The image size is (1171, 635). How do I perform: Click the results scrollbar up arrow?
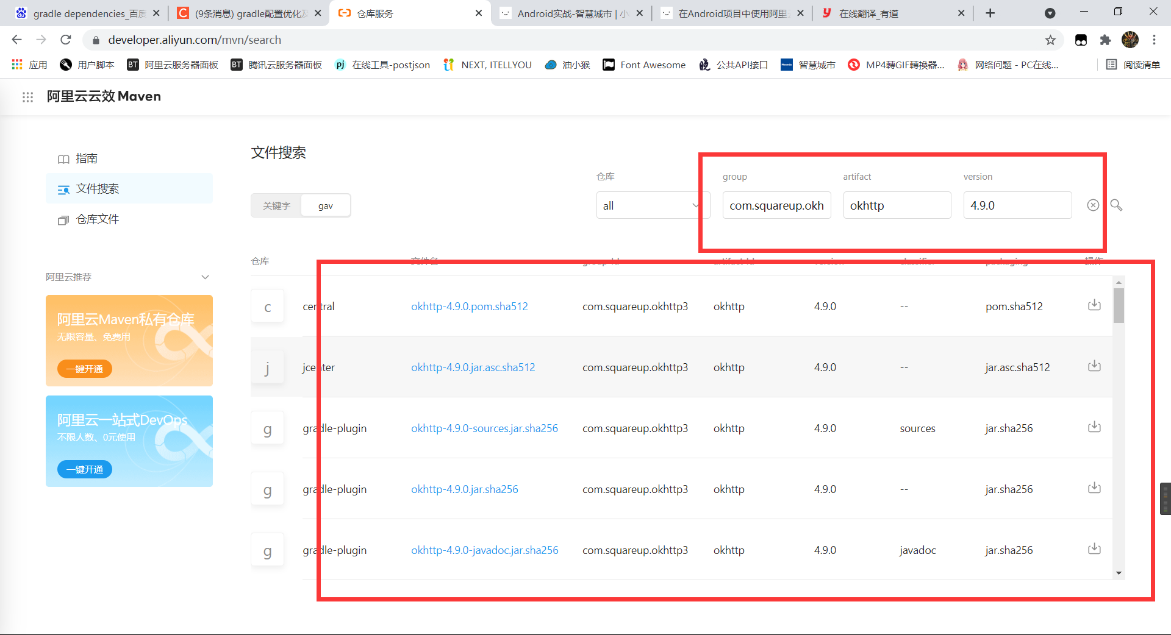click(1119, 282)
